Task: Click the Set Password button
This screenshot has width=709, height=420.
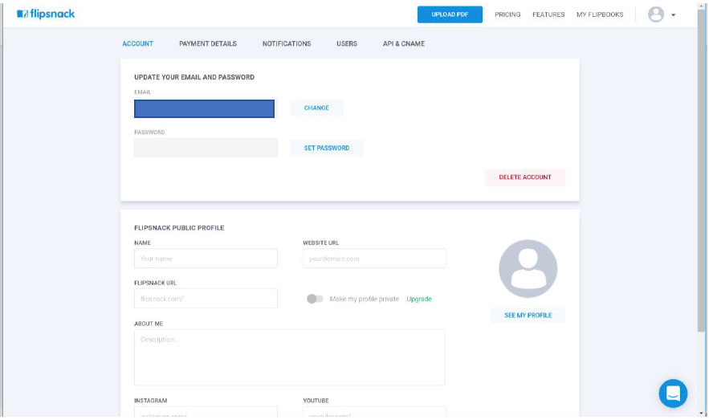Action: pyautogui.click(x=327, y=149)
